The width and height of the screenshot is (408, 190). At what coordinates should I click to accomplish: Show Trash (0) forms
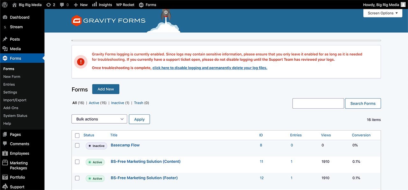pyautogui.click(x=142, y=103)
